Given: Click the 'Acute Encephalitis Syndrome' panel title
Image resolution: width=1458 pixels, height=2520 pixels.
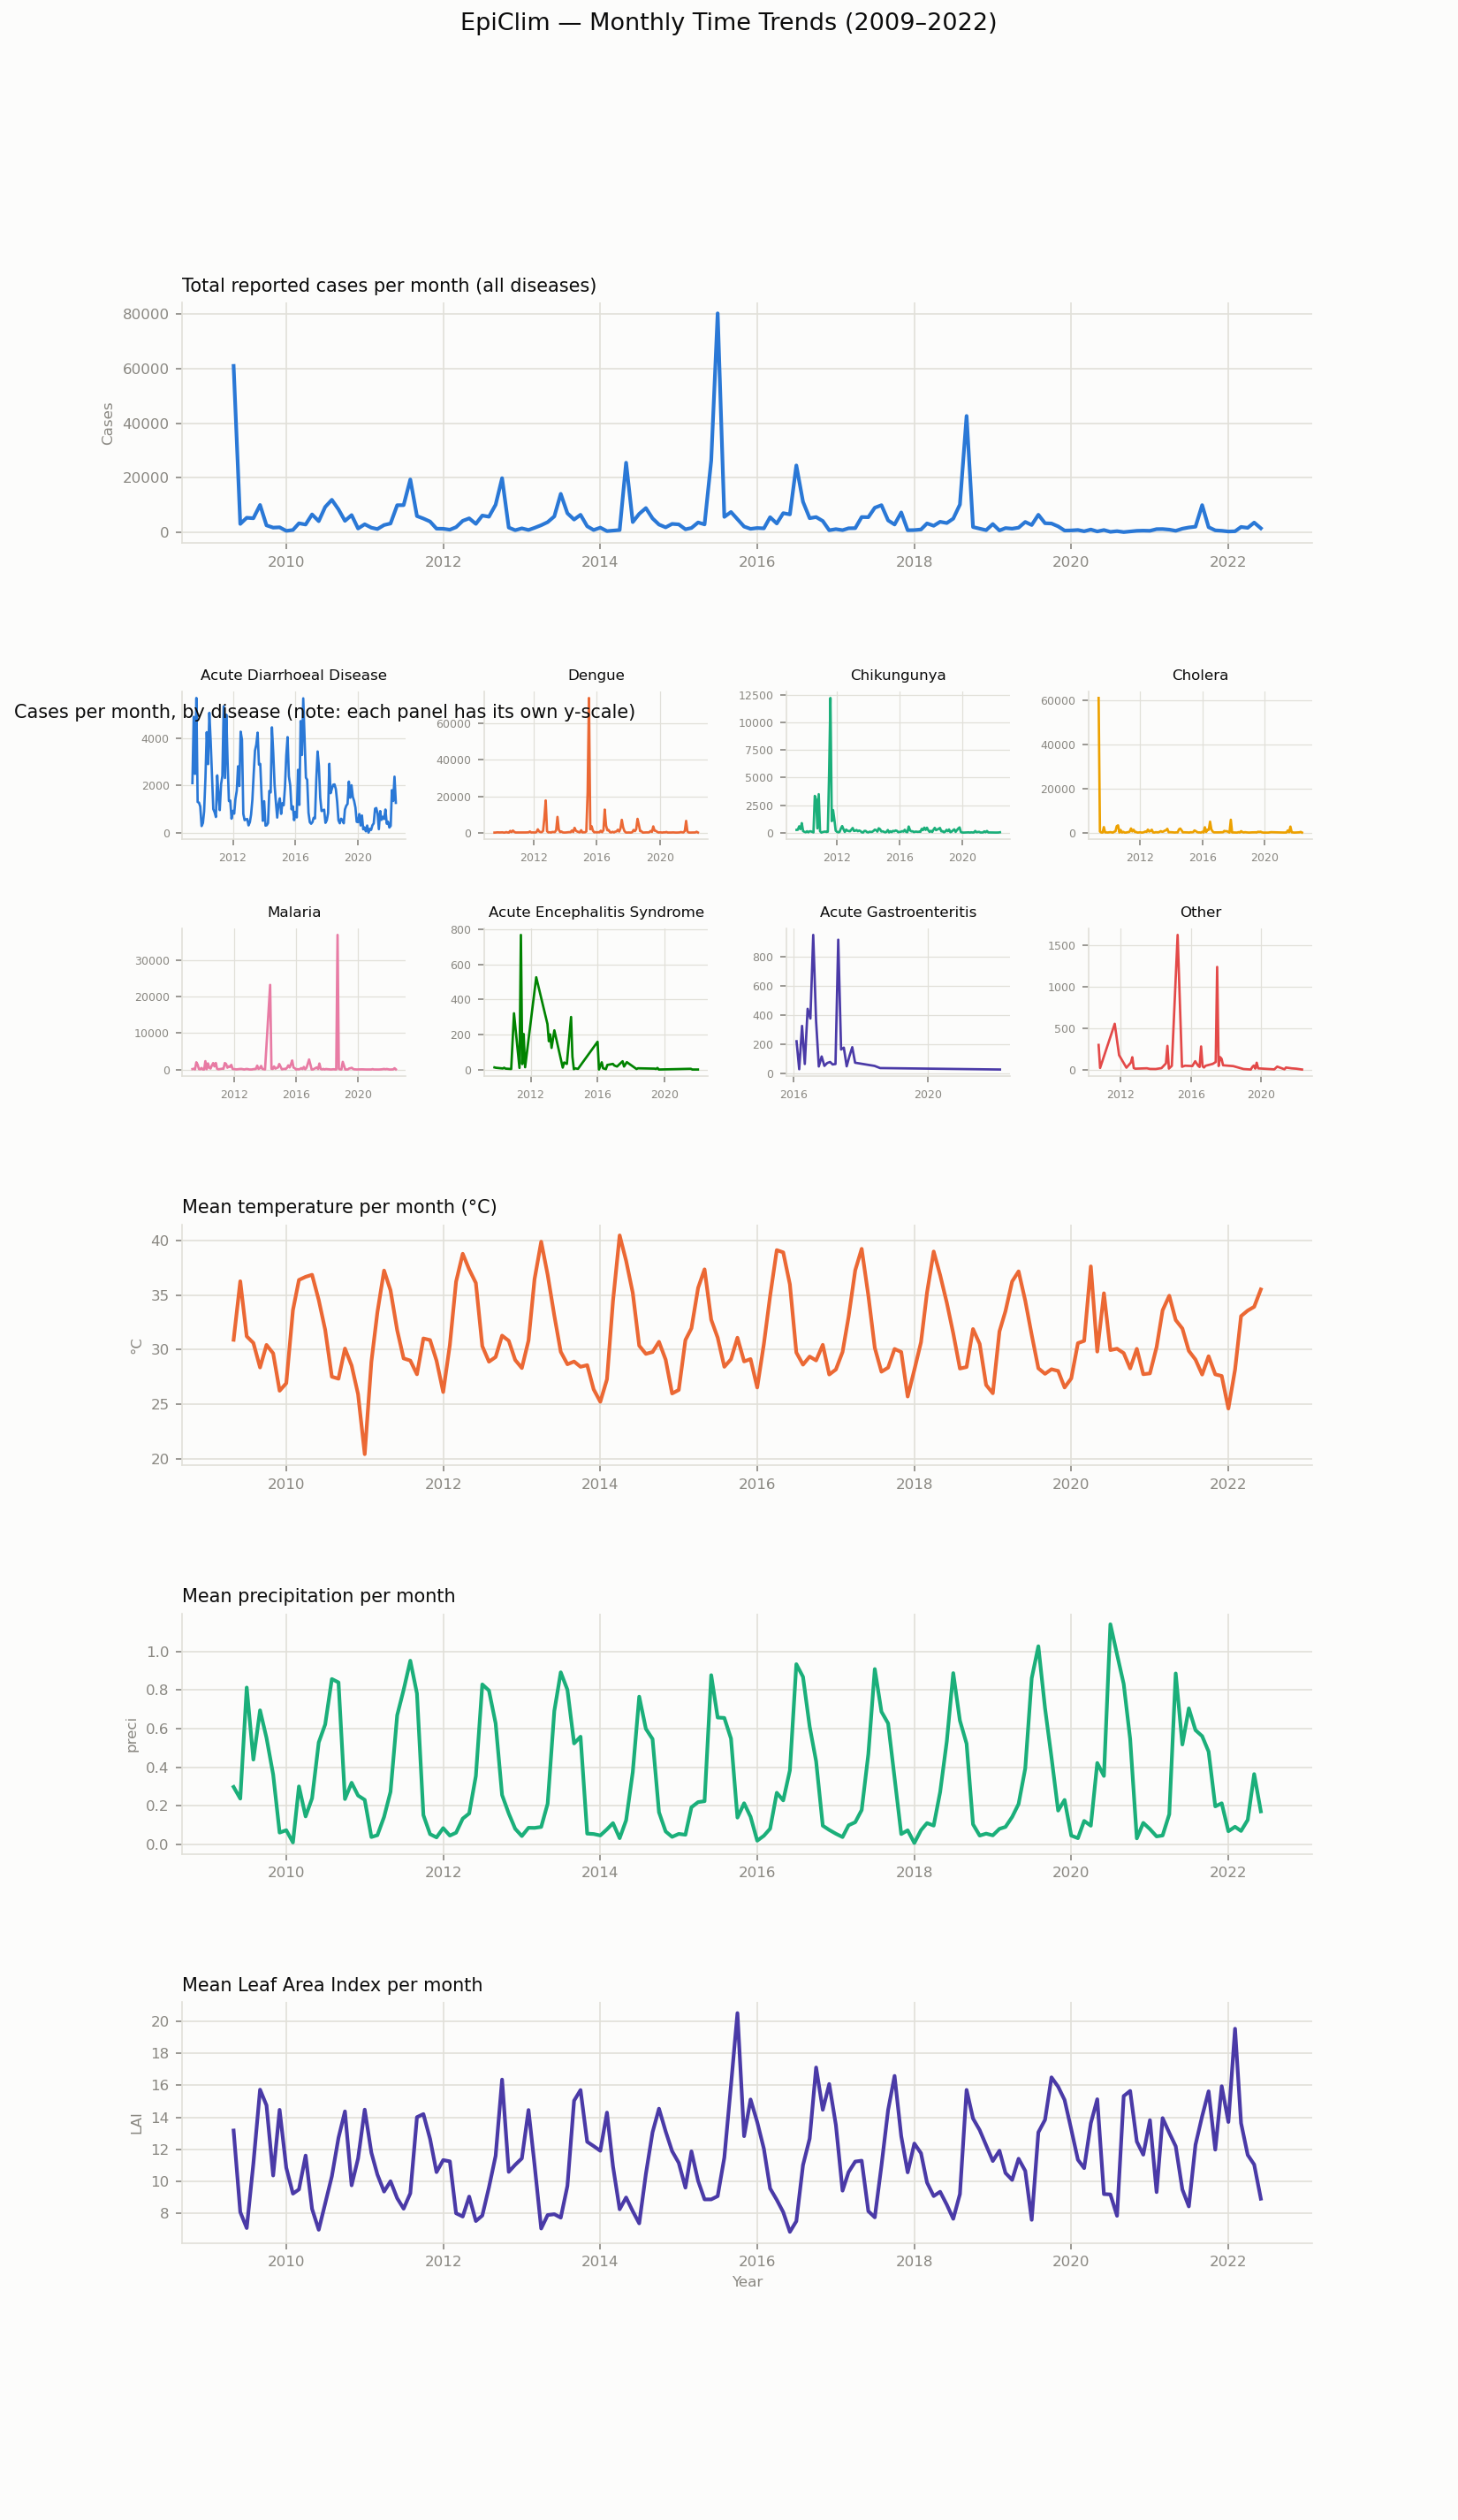Looking at the screenshot, I should (x=596, y=912).
